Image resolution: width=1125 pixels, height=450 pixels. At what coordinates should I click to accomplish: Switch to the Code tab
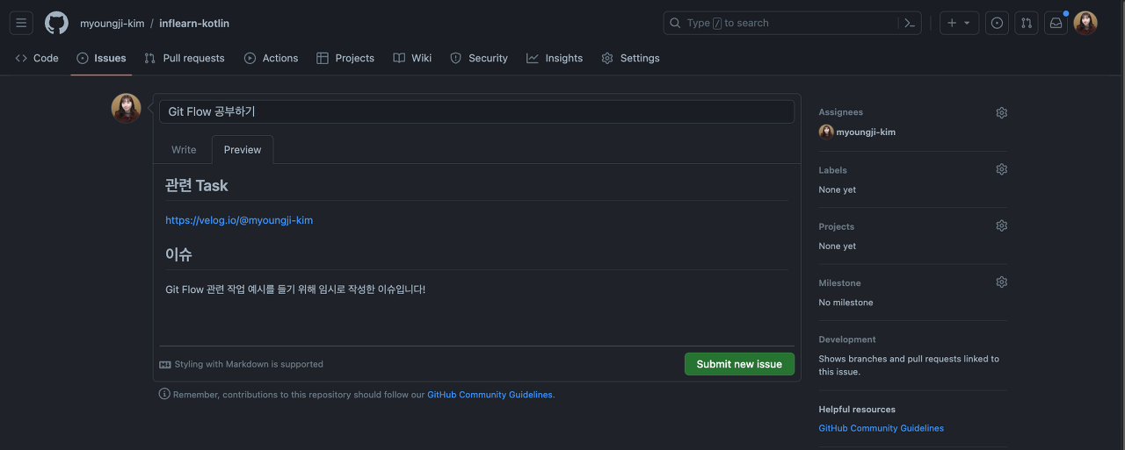[37, 58]
